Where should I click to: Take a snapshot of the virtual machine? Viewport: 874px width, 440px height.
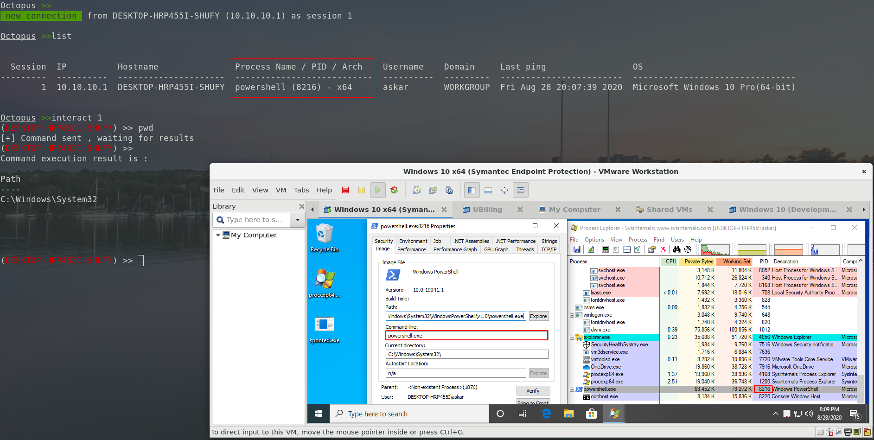click(417, 190)
